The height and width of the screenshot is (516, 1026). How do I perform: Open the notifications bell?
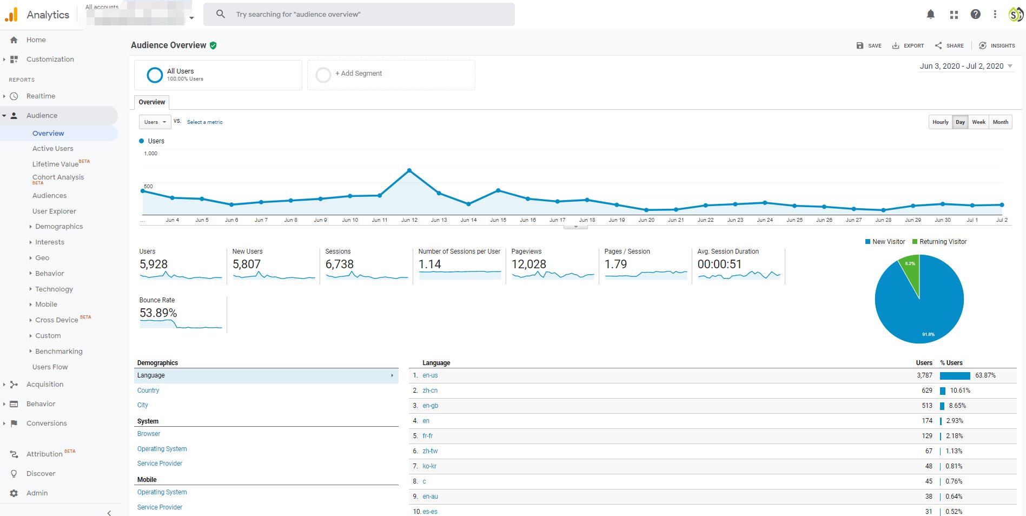[930, 15]
